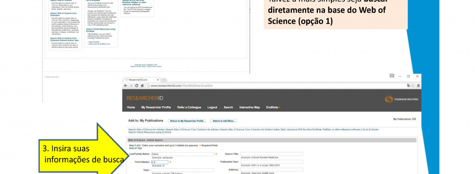Open Search Online Resources using EndNote in the link row
The height and width of the screenshot is (174, 475).
(x=150, y=132)
